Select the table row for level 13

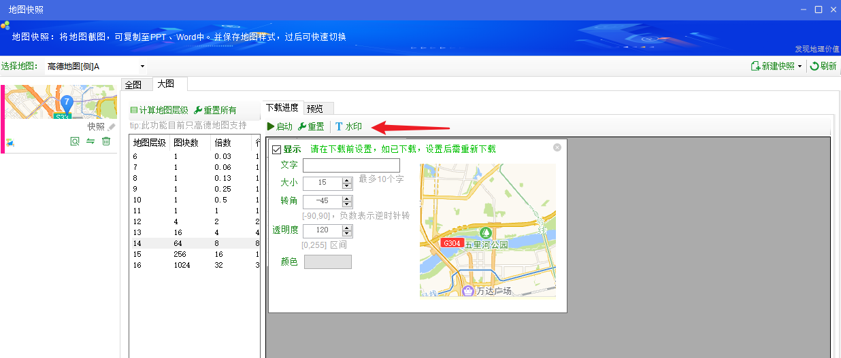[195, 232]
